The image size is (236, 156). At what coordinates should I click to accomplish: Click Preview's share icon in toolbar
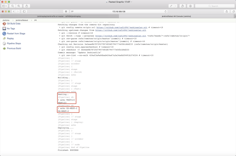[27, 6]
